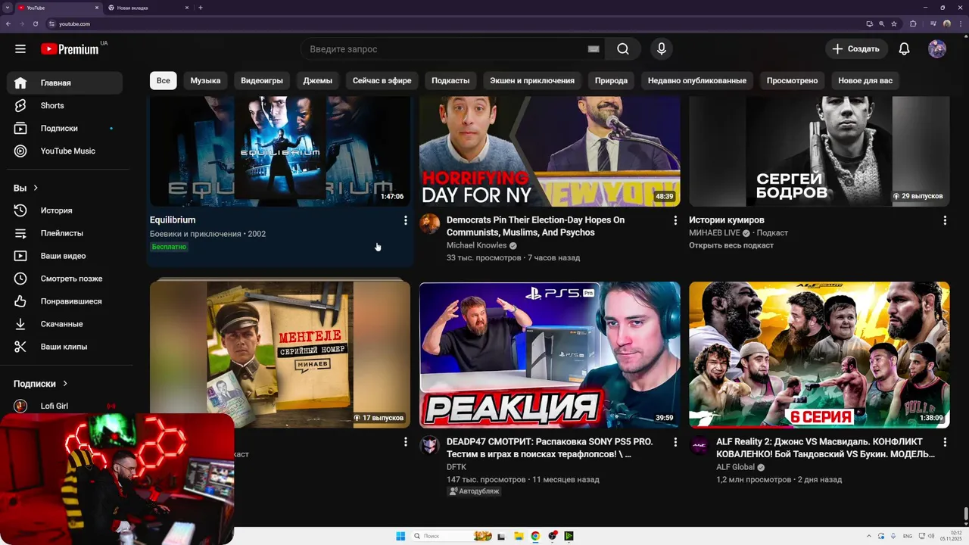
Task: Open the ALF Global channel name
Action: point(735,467)
